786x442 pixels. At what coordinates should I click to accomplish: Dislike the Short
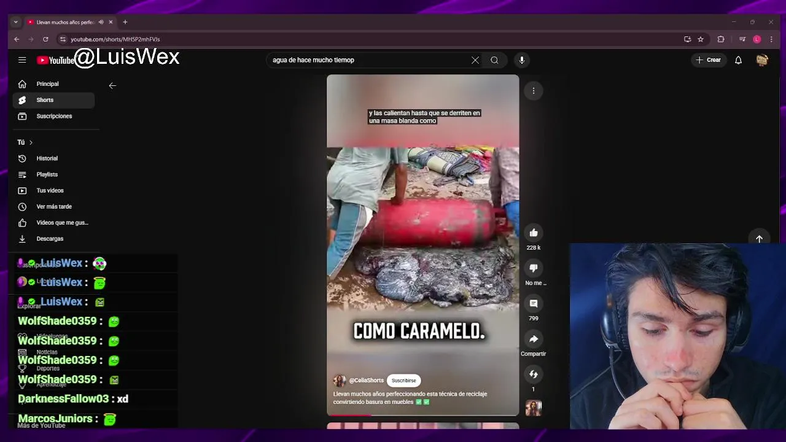[x=534, y=268]
